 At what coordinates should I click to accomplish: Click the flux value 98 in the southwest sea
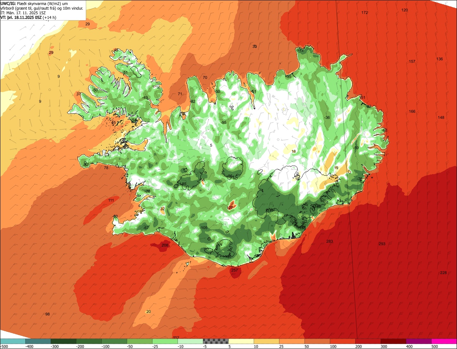(47, 314)
